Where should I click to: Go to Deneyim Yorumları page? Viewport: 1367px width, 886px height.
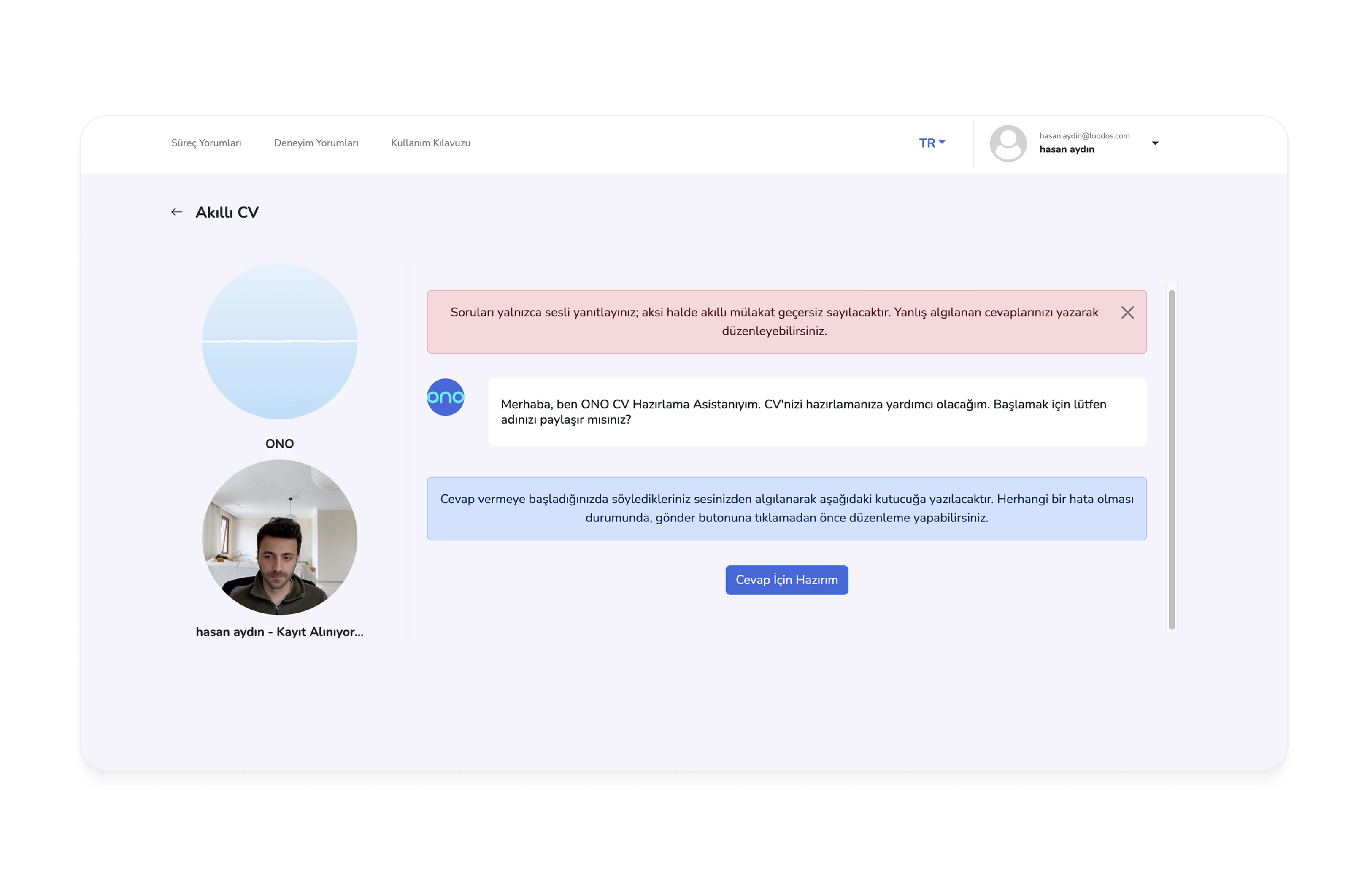click(x=316, y=143)
